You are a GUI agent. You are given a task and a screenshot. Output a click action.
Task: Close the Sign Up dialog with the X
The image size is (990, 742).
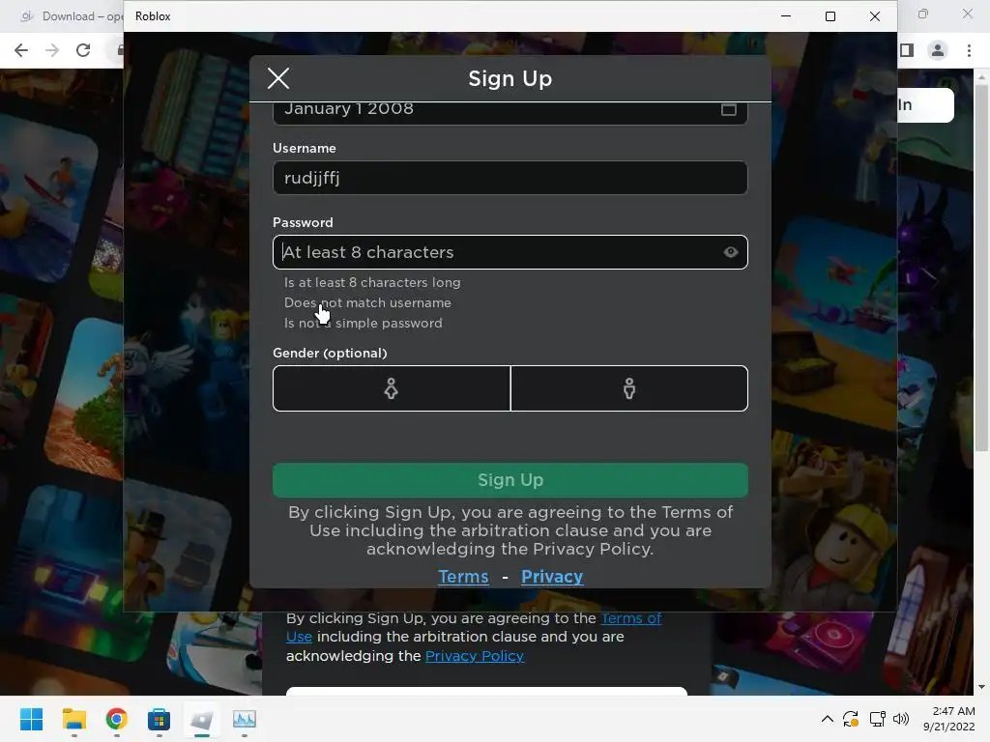click(278, 78)
